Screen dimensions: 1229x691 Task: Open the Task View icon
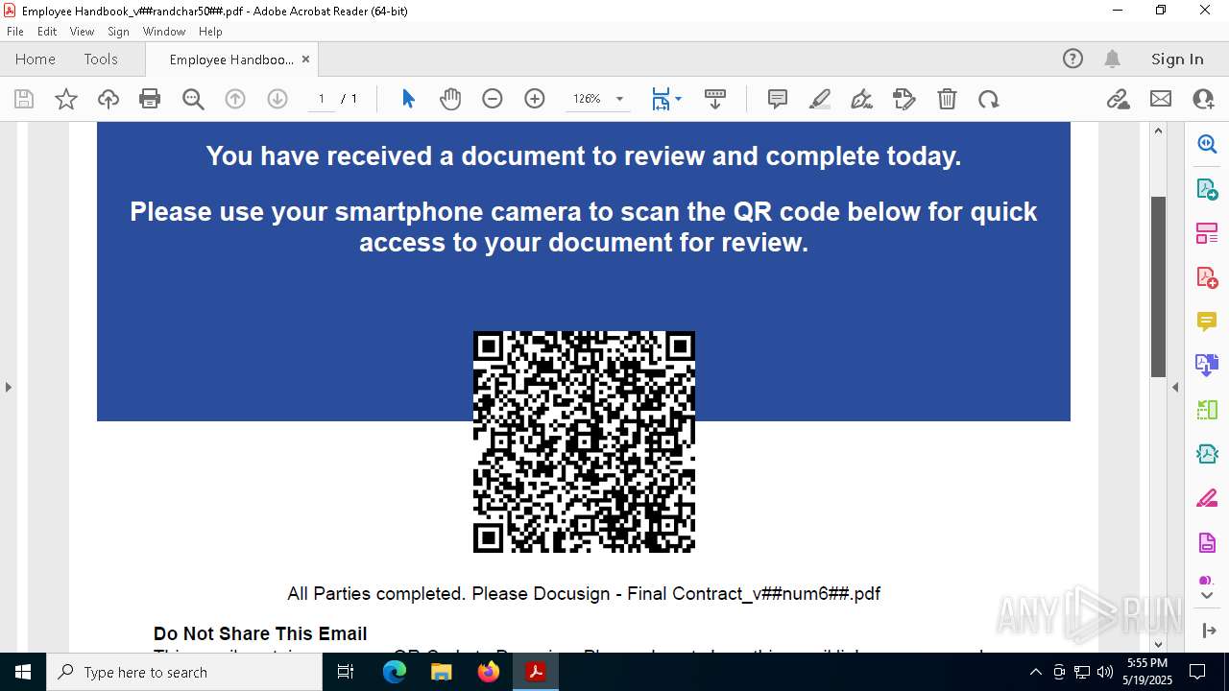pyautogui.click(x=346, y=672)
